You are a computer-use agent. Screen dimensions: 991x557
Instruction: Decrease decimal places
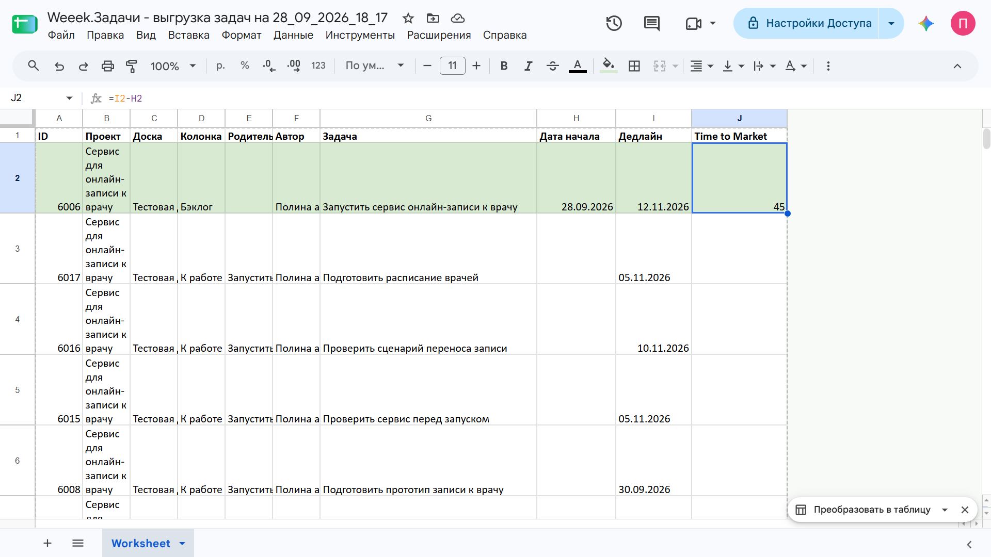[x=269, y=65]
